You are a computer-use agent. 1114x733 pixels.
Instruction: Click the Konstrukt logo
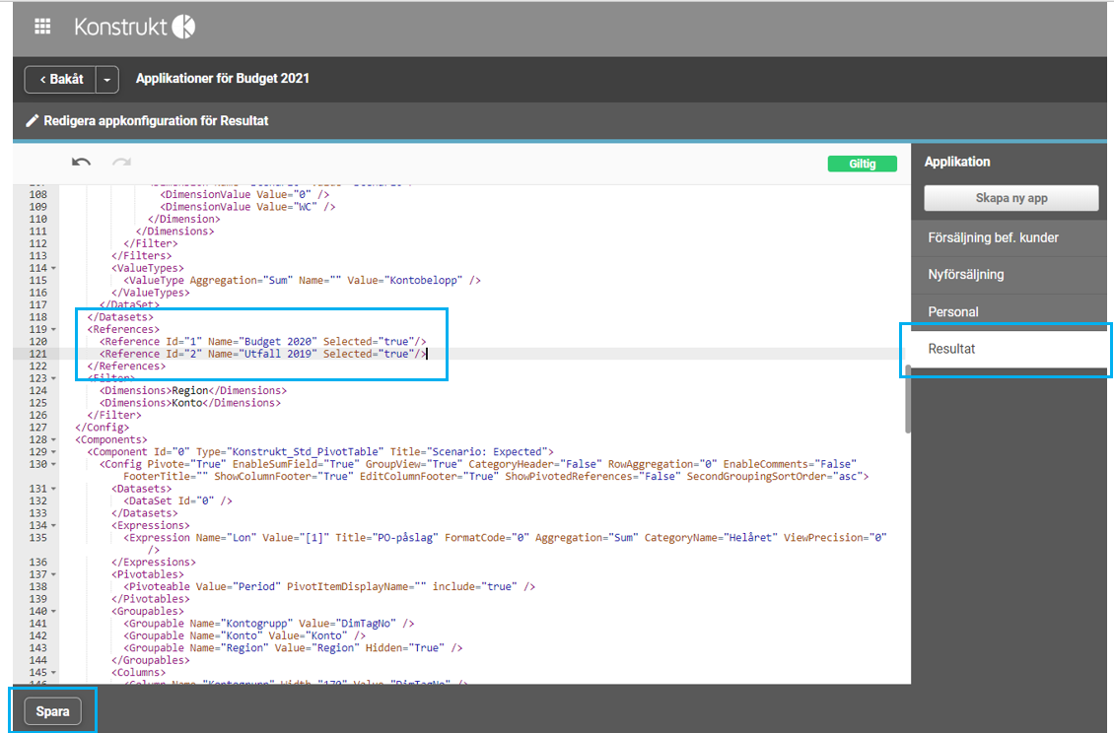[135, 28]
